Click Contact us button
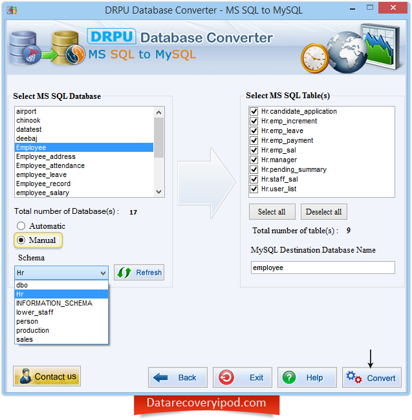412x420 pixels. pyautogui.click(x=47, y=376)
